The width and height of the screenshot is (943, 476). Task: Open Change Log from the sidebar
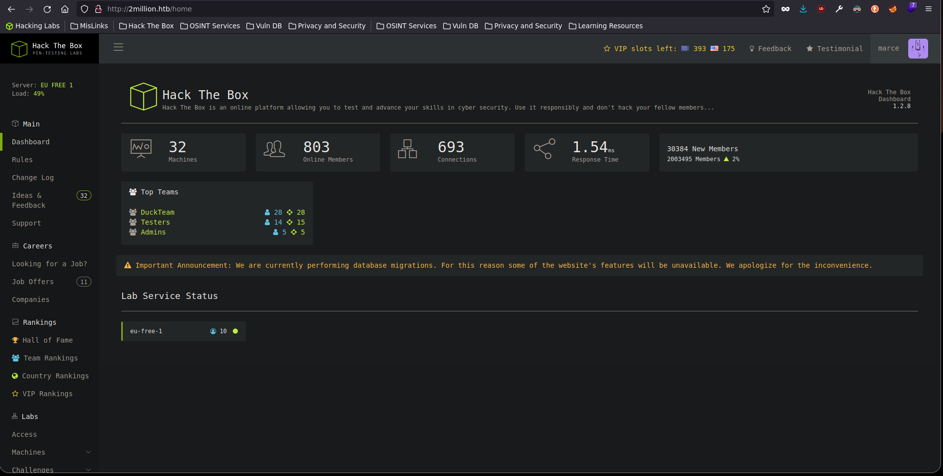pos(33,178)
